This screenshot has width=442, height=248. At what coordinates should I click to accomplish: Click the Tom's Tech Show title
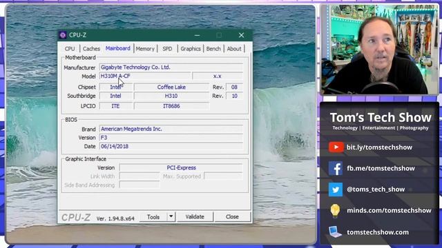[381, 118]
